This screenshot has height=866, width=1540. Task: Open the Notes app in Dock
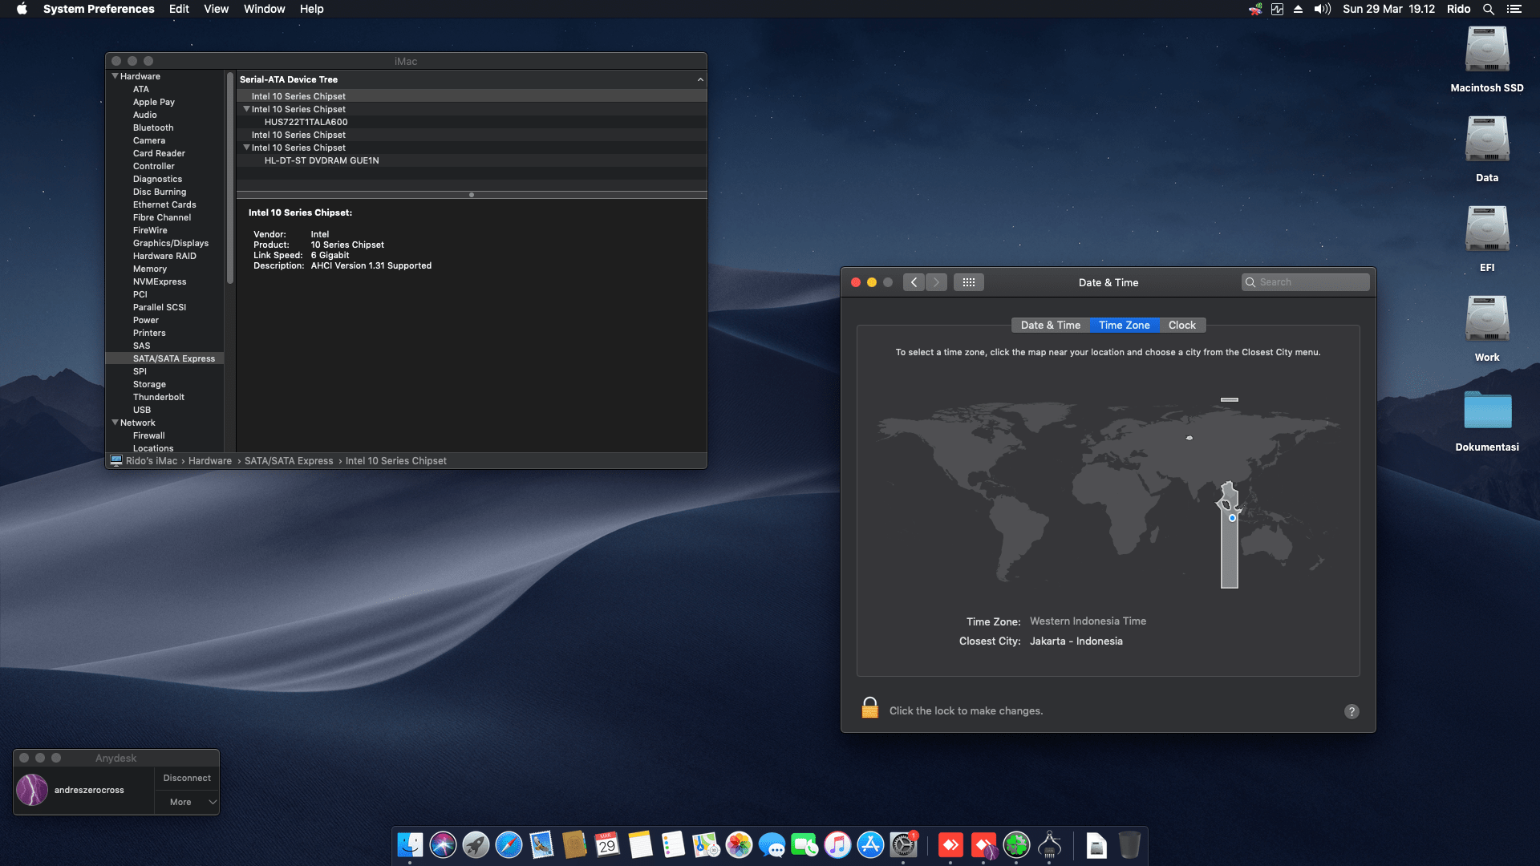[x=640, y=844]
